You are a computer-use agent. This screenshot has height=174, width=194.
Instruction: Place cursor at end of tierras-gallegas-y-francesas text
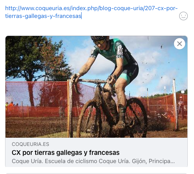(x=81, y=16)
